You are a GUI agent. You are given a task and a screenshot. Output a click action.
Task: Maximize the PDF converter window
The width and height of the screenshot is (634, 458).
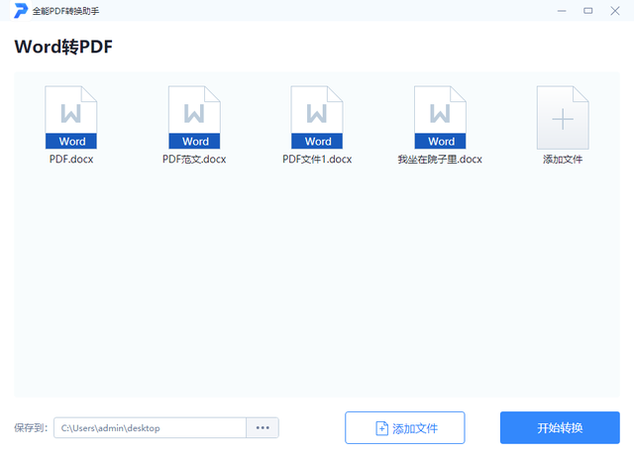588,11
